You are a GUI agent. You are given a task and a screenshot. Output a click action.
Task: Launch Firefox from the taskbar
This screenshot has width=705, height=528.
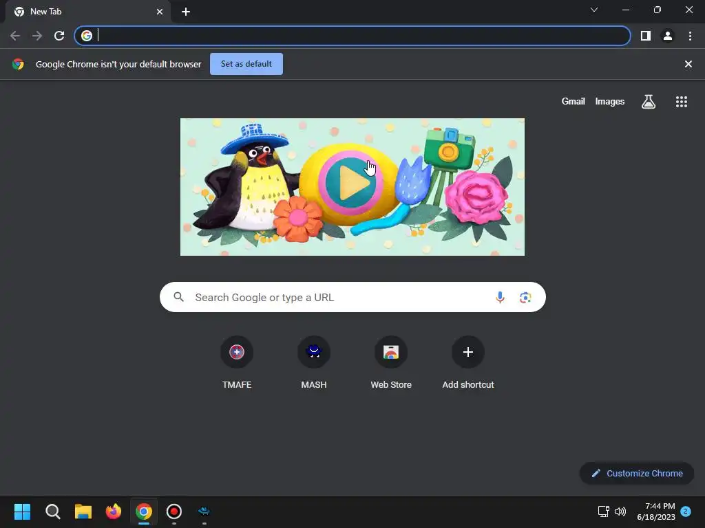pyautogui.click(x=114, y=511)
